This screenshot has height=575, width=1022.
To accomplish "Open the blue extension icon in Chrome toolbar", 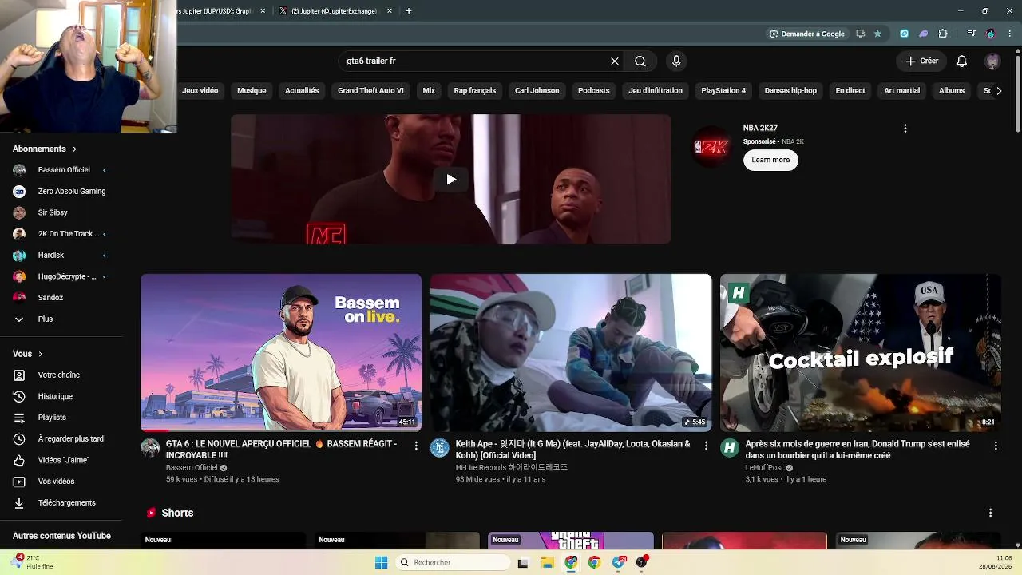I will (x=904, y=34).
